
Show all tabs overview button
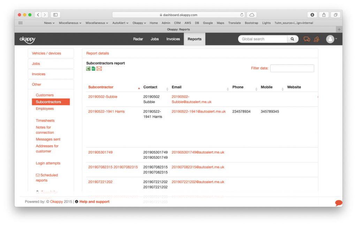(x=336, y=15)
